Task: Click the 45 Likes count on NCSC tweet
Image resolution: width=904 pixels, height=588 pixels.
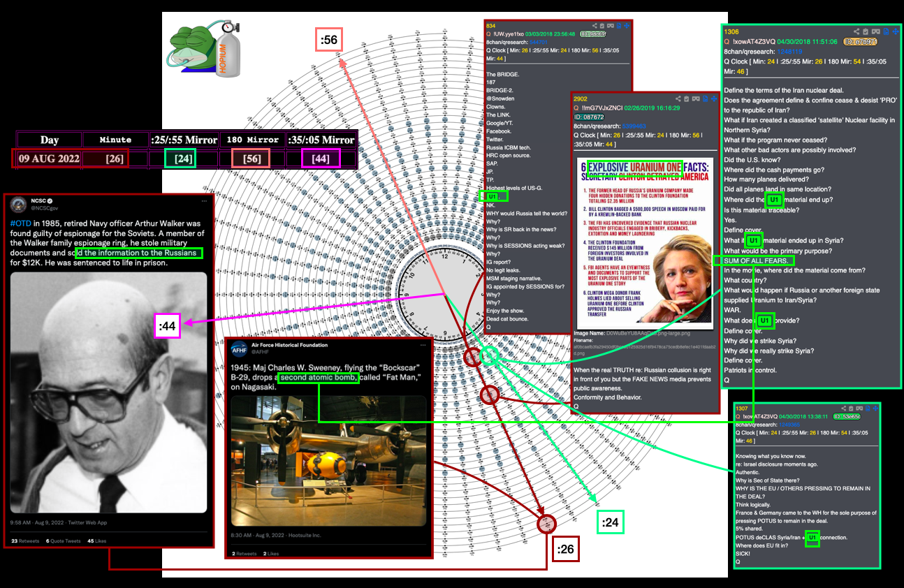Action: point(98,541)
